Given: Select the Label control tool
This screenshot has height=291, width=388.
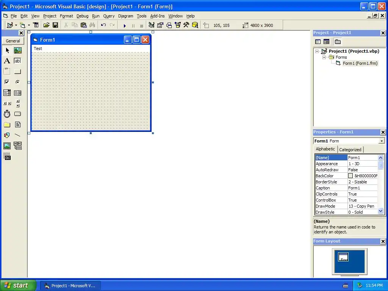Looking at the screenshot, I should [x=7, y=61].
